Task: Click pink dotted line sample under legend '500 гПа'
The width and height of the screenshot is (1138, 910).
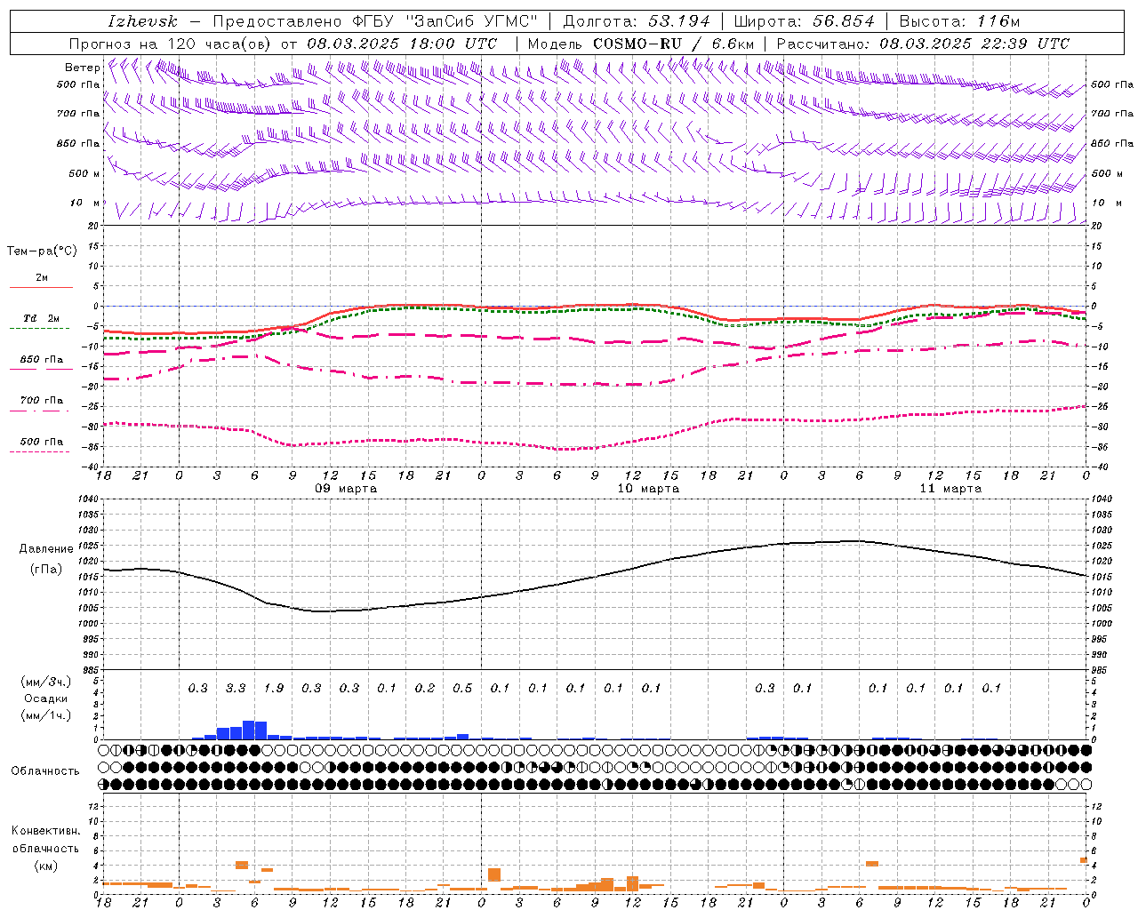Action: pos(39,452)
